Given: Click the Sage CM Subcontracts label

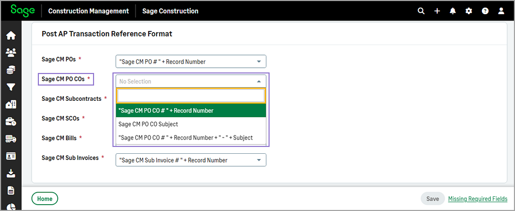Looking at the screenshot, I should pyautogui.click(x=71, y=99).
